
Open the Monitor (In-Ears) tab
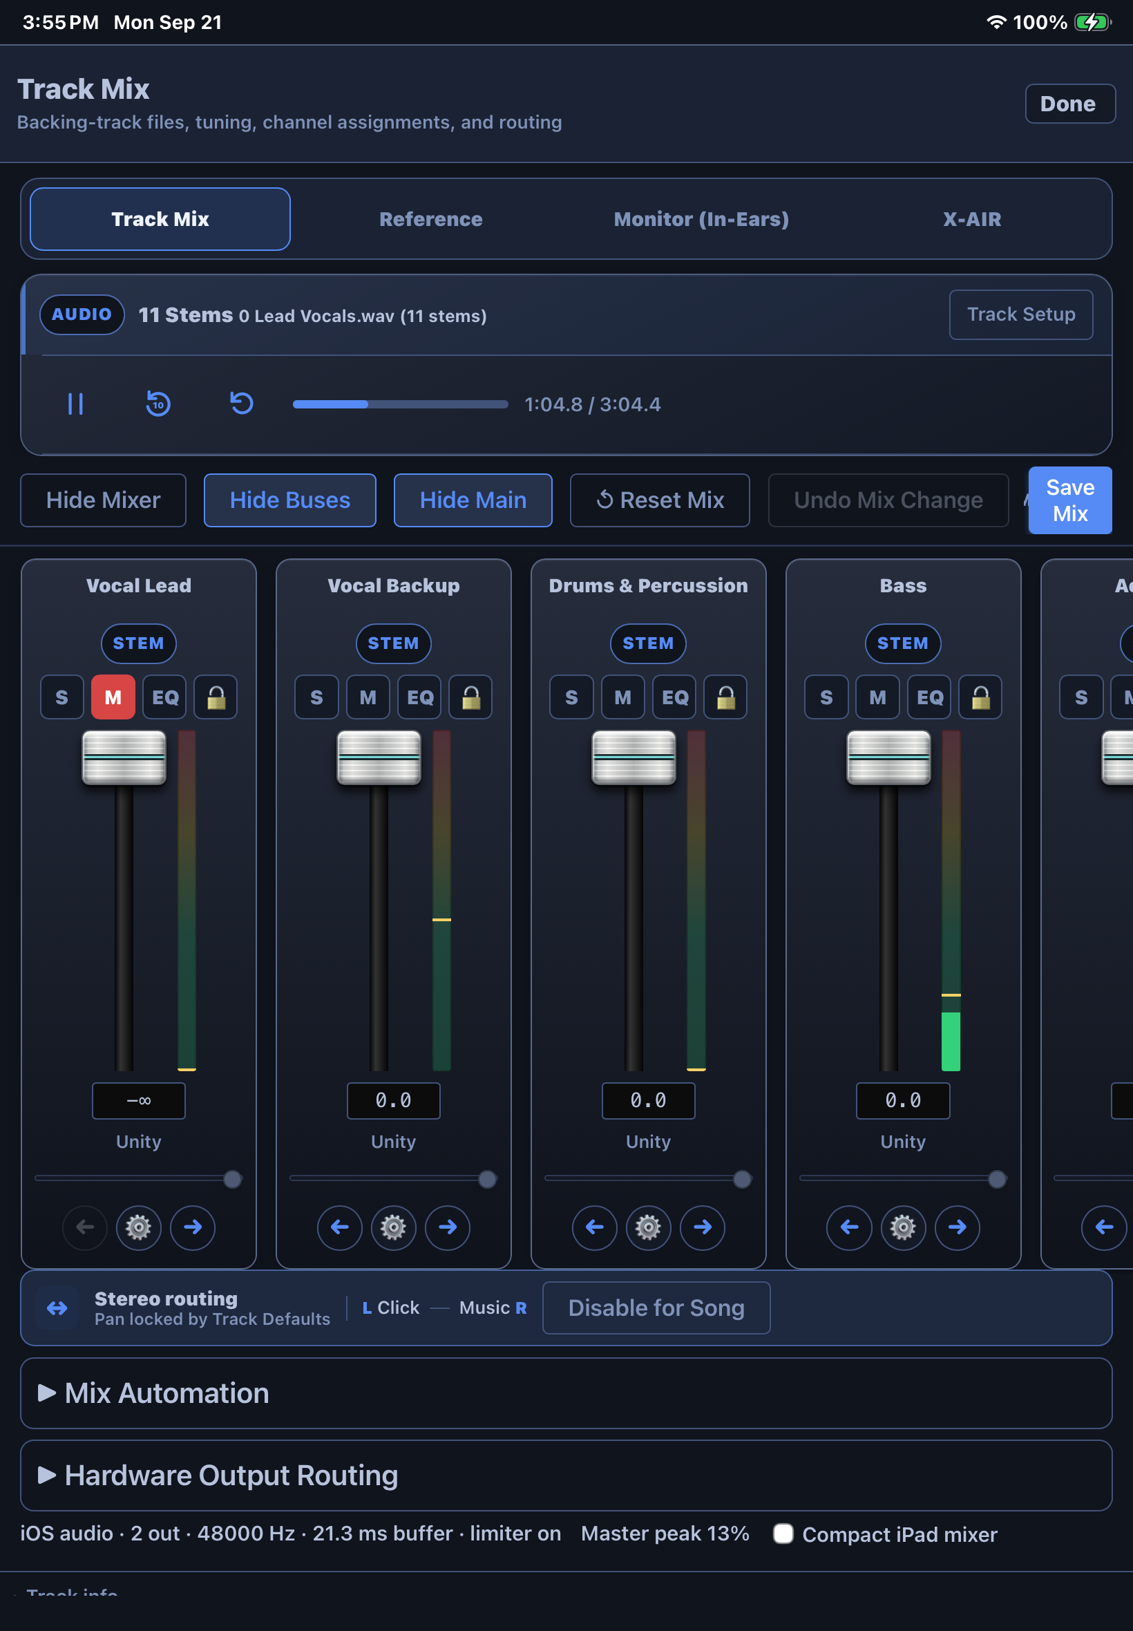coord(701,218)
